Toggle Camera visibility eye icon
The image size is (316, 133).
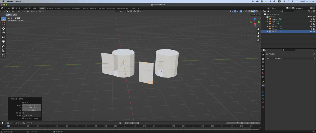coord(311,19)
